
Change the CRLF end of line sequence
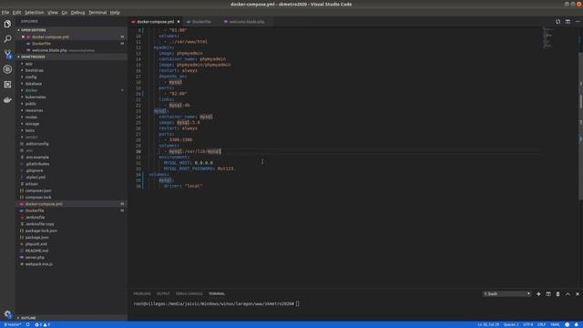(x=541, y=324)
